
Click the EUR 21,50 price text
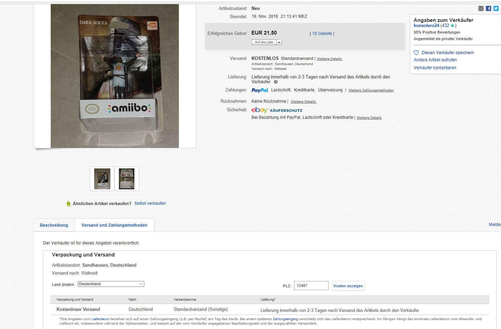click(264, 33)
